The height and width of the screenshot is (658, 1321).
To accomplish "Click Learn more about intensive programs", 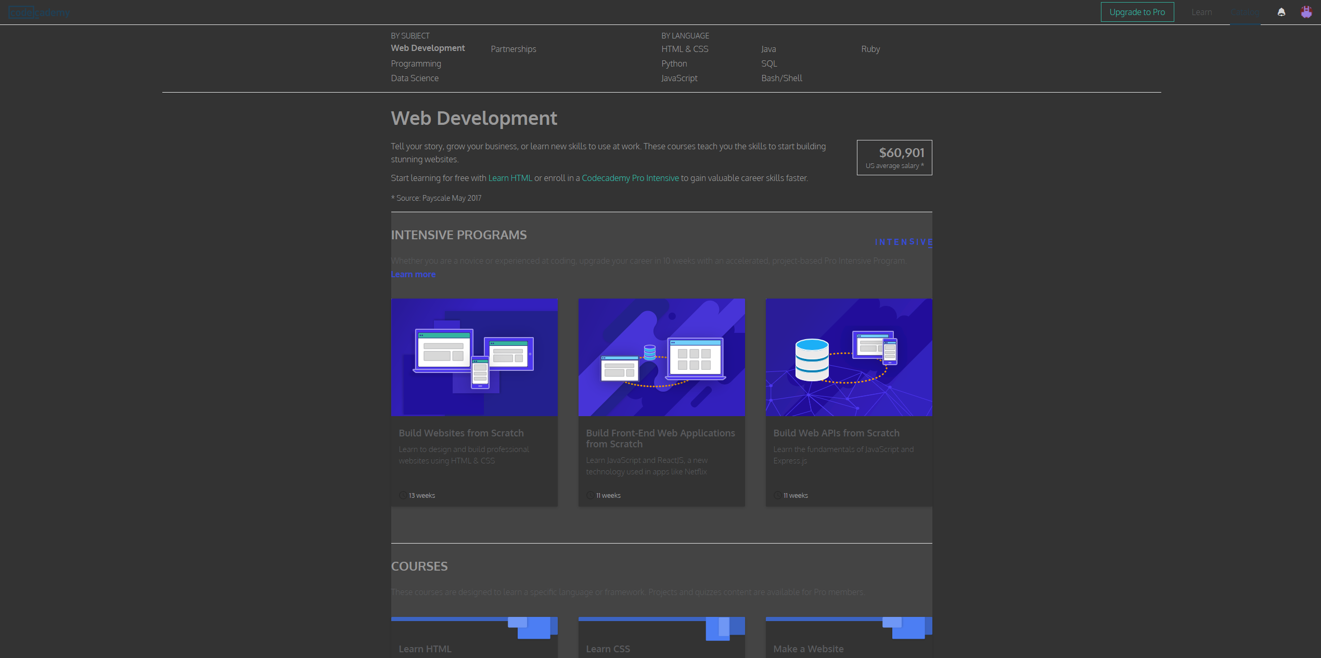I will (413, 274).
